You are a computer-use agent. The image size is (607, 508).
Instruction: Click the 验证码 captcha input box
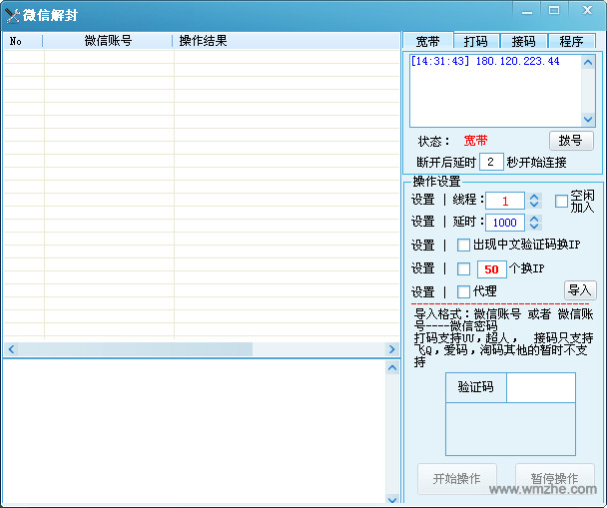[x=540, y=387]
